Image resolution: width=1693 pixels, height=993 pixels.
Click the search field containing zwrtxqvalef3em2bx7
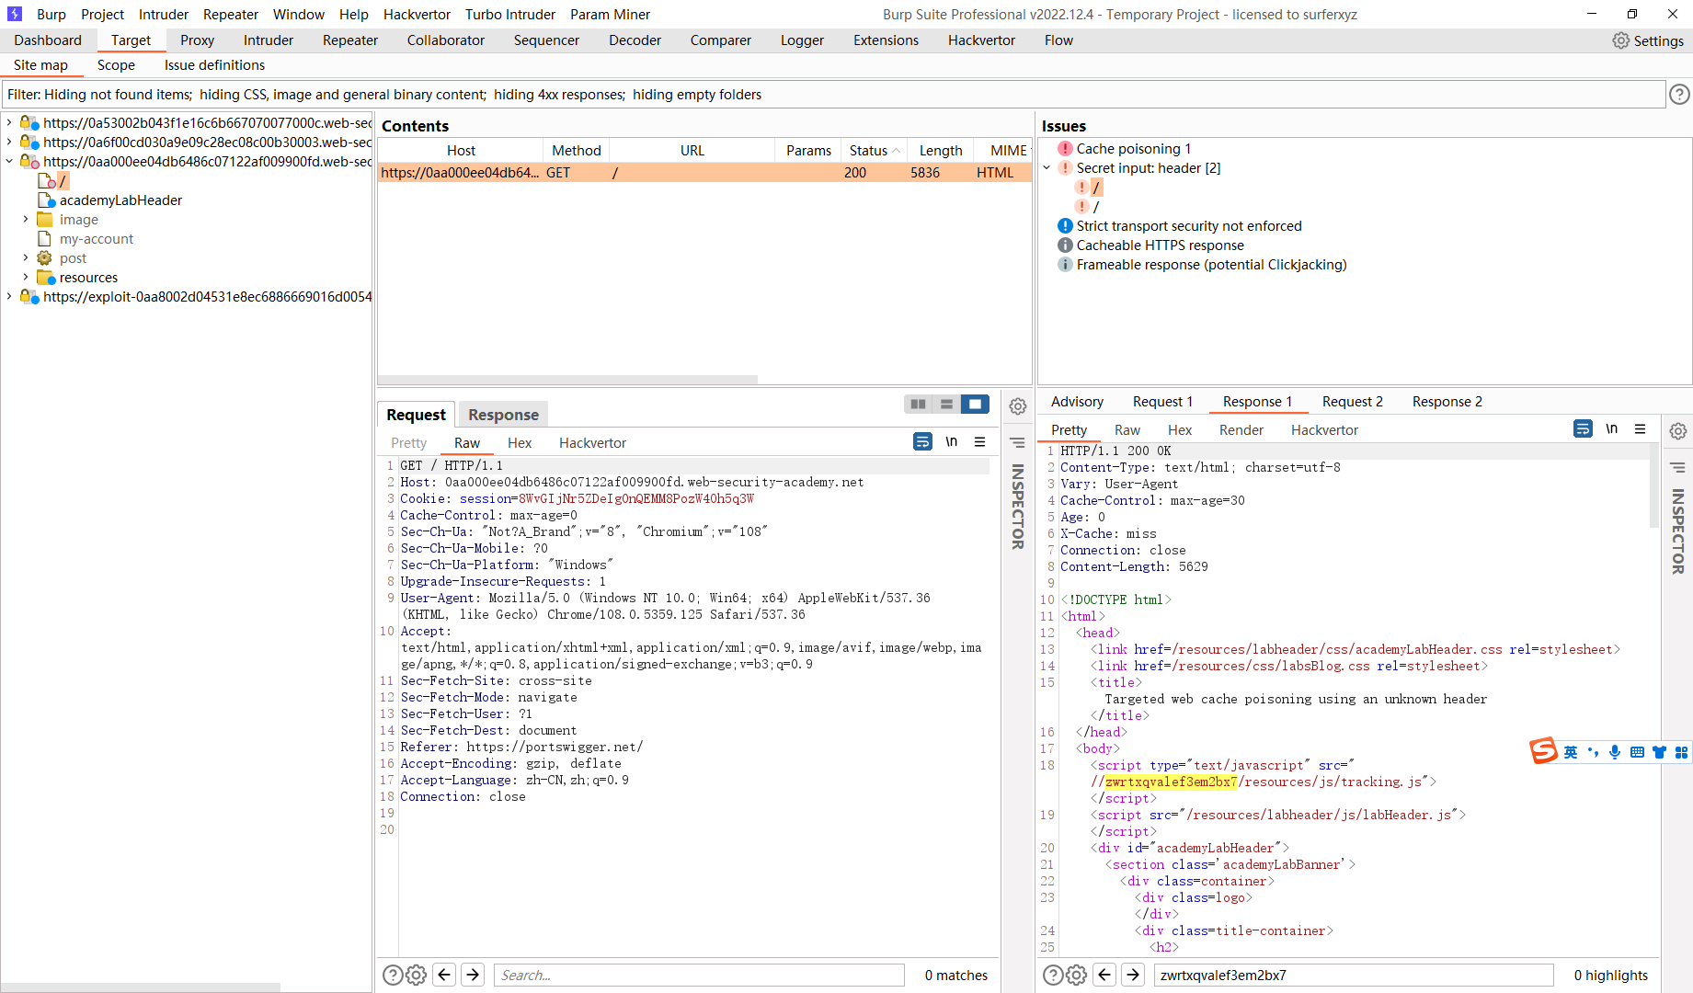coord(1354,976)
